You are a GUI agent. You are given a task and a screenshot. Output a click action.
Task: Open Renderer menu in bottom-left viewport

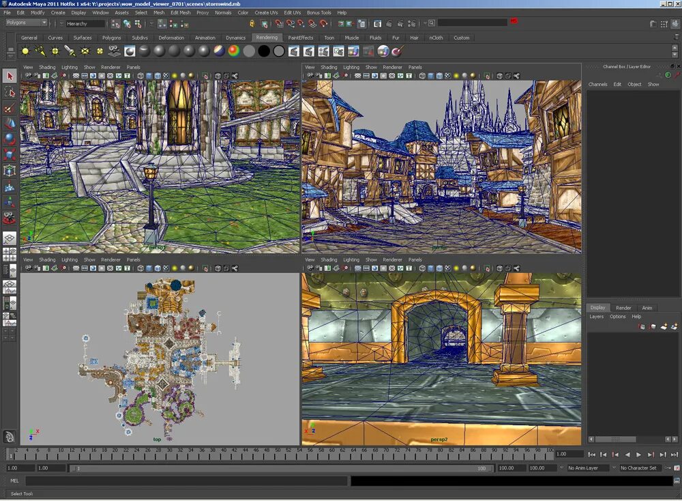coord(110,259)
